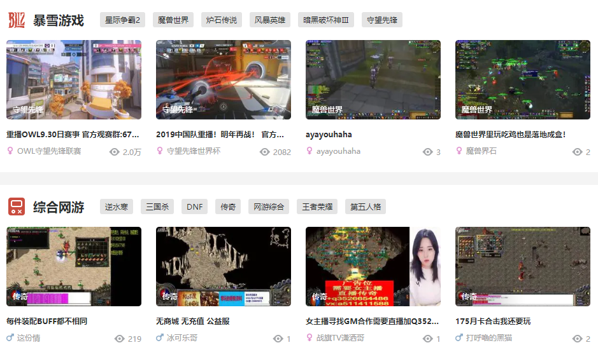Viewport: 598px width, 352px height.
Task: Click the eye icon next to 2082
Action: coord(265,152)
